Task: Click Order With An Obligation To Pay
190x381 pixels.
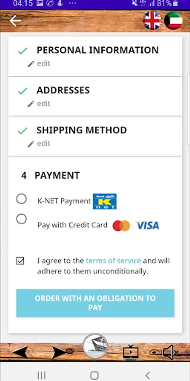Action: pos(95,303)
